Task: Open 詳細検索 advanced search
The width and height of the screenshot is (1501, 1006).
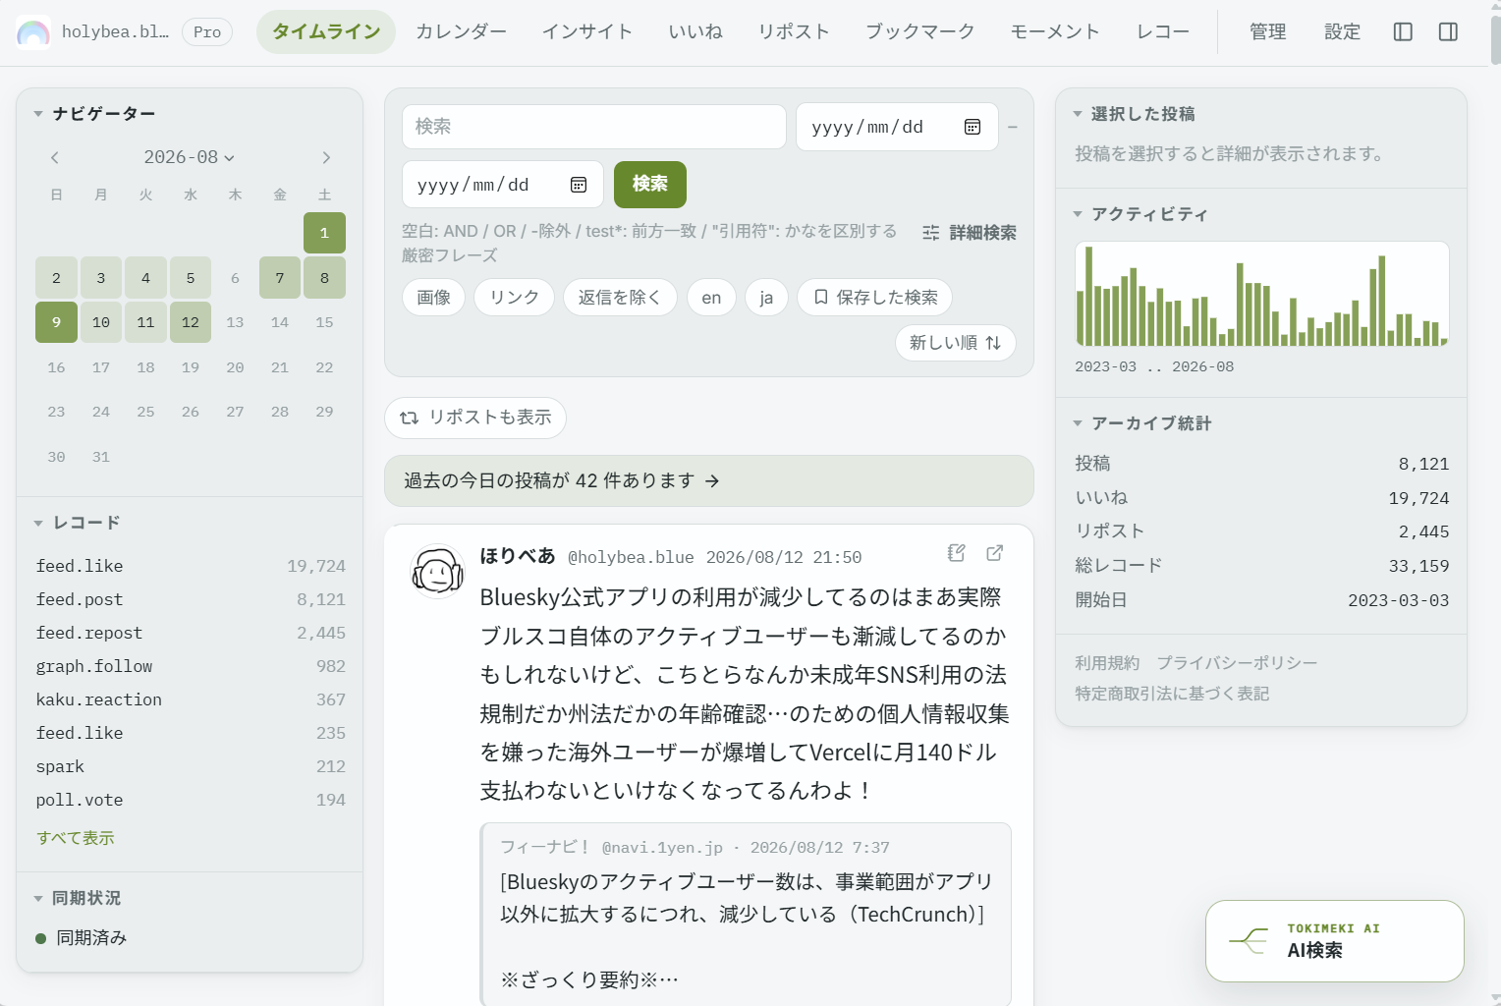Action: pyautogui.click(x=970, y=233)
